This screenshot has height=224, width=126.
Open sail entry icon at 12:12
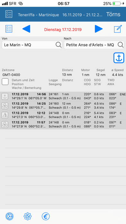pos(4,115)
